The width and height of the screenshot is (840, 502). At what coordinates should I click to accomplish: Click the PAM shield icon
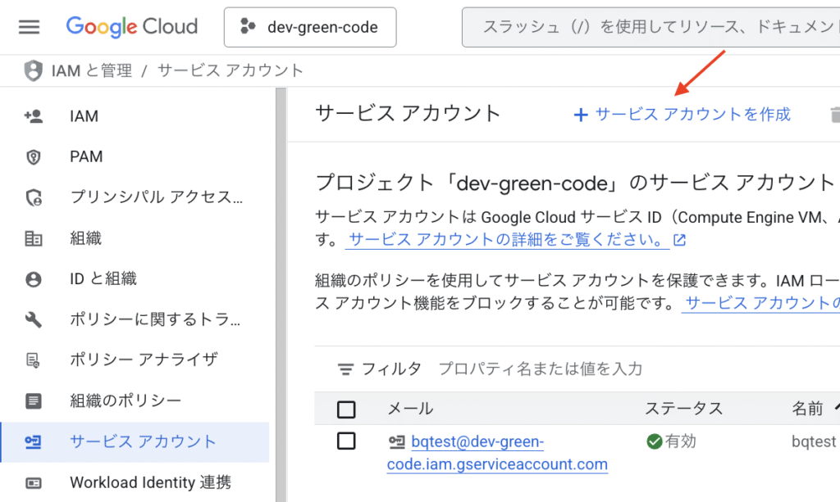pos(34,156)
